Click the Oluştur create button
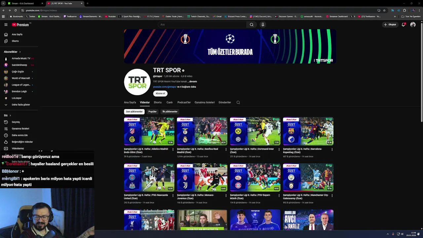423x238 pixels. pyautogui.click(x=390, y=24)
